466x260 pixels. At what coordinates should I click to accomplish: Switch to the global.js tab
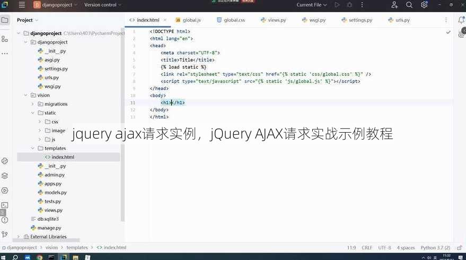coord(188,20)
